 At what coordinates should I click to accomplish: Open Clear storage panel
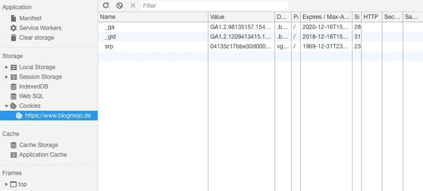point(37,38)
